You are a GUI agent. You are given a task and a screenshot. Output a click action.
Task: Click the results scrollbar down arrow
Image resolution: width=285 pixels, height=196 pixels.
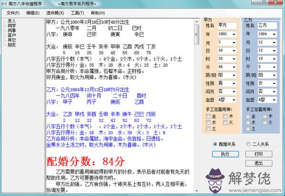(x=197, y=191)
